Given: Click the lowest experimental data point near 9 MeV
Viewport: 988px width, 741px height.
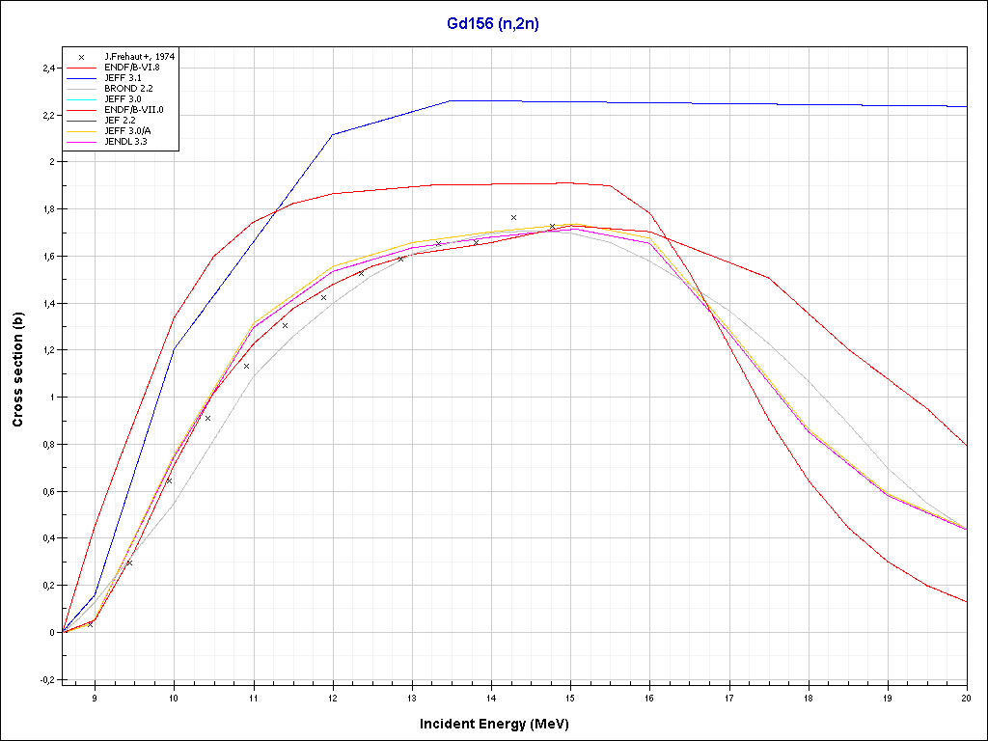Looking at the screenshot, I should (x=90, y=625).
